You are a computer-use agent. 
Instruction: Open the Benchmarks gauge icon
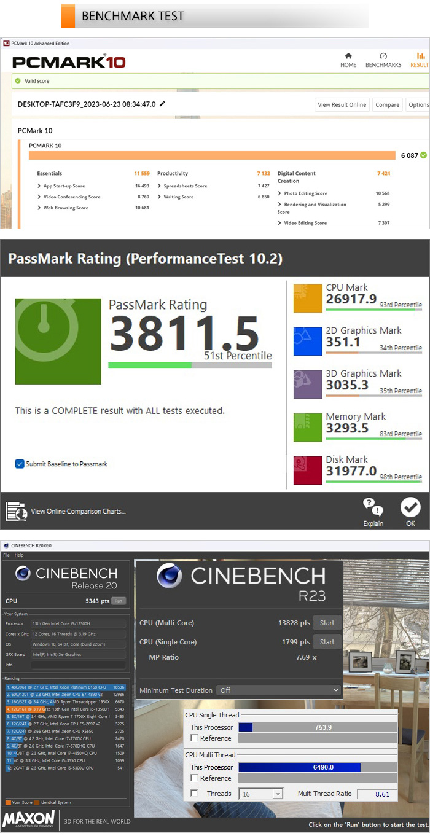pos(383,57)
